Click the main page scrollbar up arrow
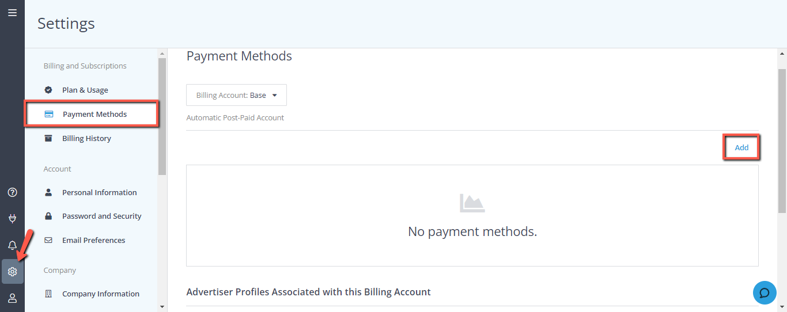The width and height of the screenshot is (787, 312). (x=782, y=53)
